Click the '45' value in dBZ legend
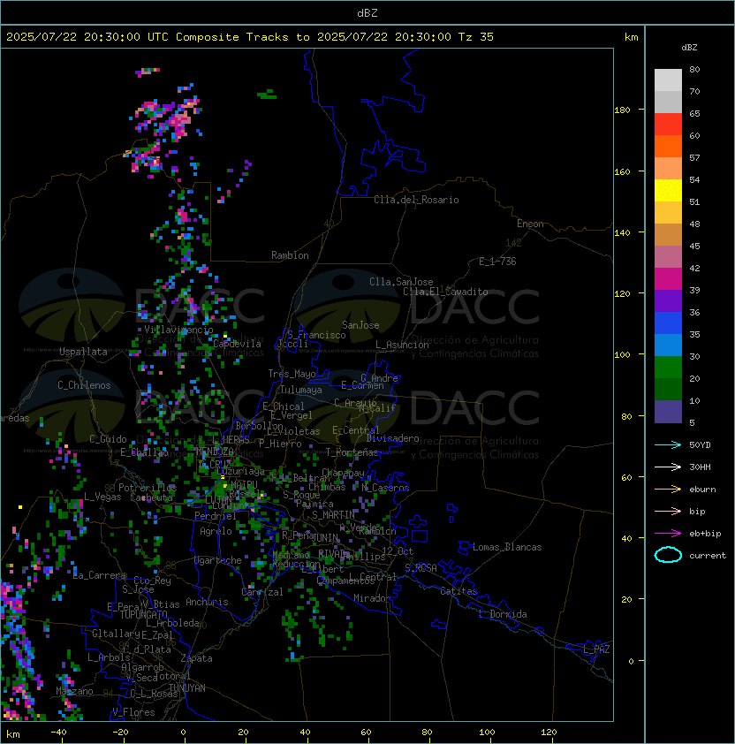This screenshot has width=735, height=744. point(694,247)
